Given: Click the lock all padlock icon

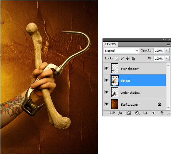Looking at the screenshot, I should pos(133,58).
